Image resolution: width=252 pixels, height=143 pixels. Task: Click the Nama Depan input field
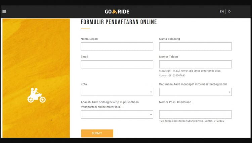coord(117,46)
